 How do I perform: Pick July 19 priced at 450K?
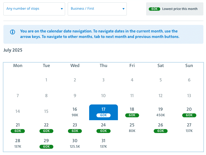pos(161,112)
